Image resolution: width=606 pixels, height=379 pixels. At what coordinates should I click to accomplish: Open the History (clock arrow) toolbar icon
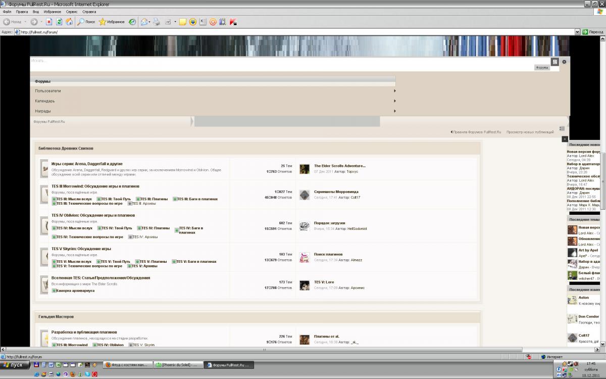pyautogui.click(x=132, y=22)
